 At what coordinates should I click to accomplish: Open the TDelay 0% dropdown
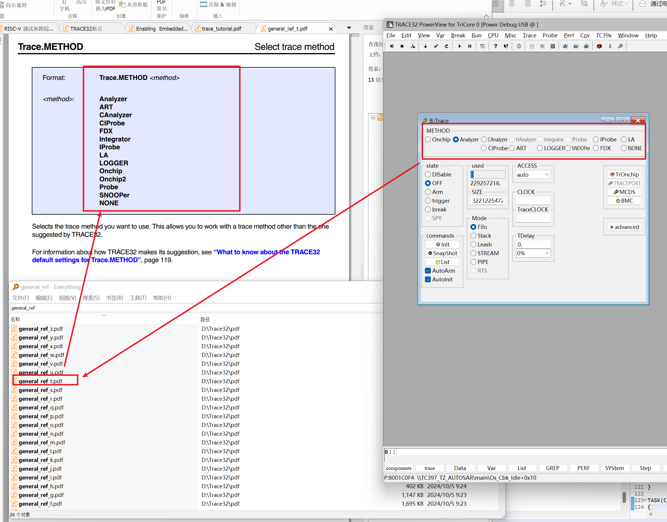533,253
